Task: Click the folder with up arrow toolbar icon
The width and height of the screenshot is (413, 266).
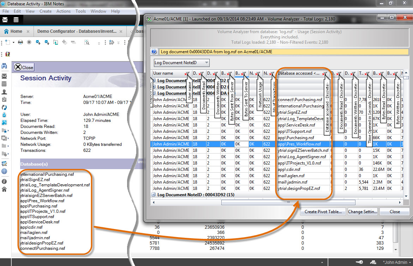Action: pos(55,42)
